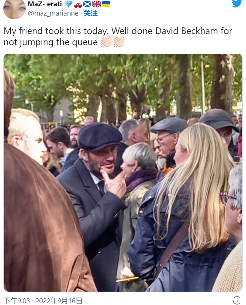Click the second clapping hands emoji
This screenshot has width=246, height=305.
(119, 42)
